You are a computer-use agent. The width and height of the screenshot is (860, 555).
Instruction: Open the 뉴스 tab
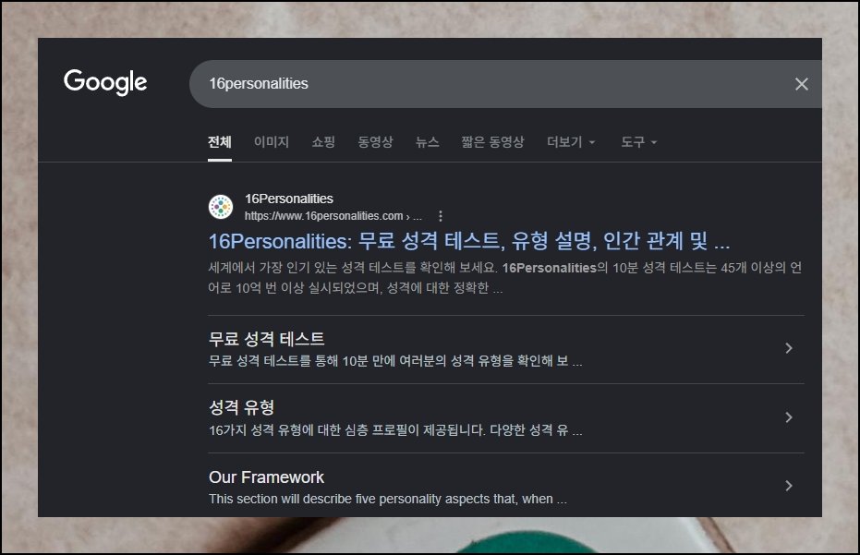point(428,142)
